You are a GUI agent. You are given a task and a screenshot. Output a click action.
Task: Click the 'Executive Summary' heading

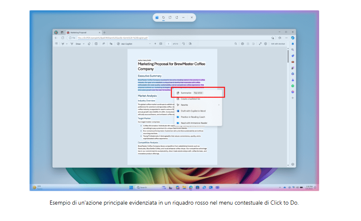pyautogui.click(x=150, y=76)
